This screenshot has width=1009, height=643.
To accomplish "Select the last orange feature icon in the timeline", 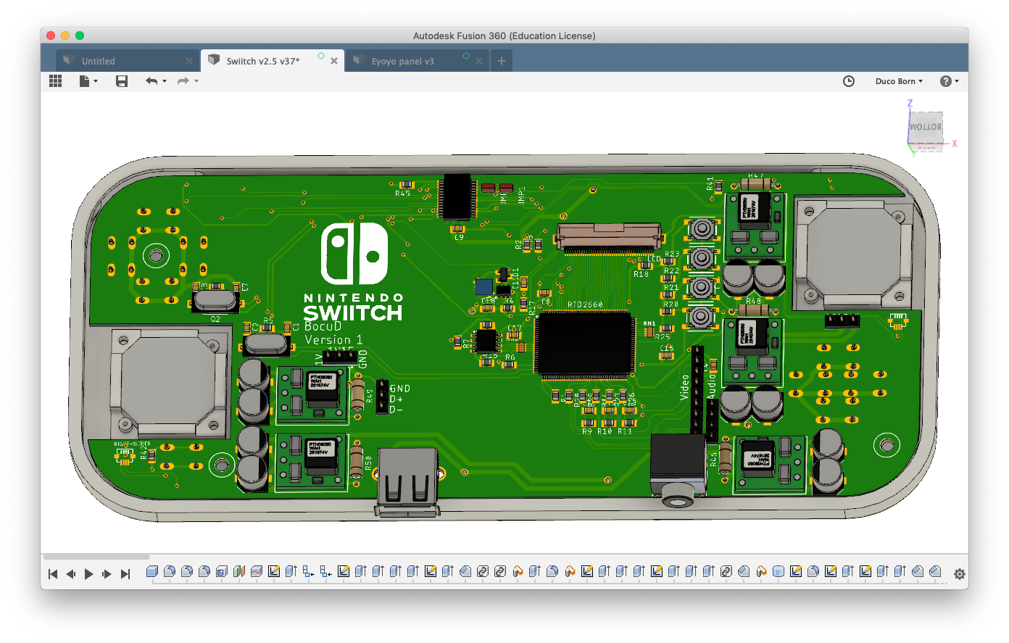I will click(761, 571).
